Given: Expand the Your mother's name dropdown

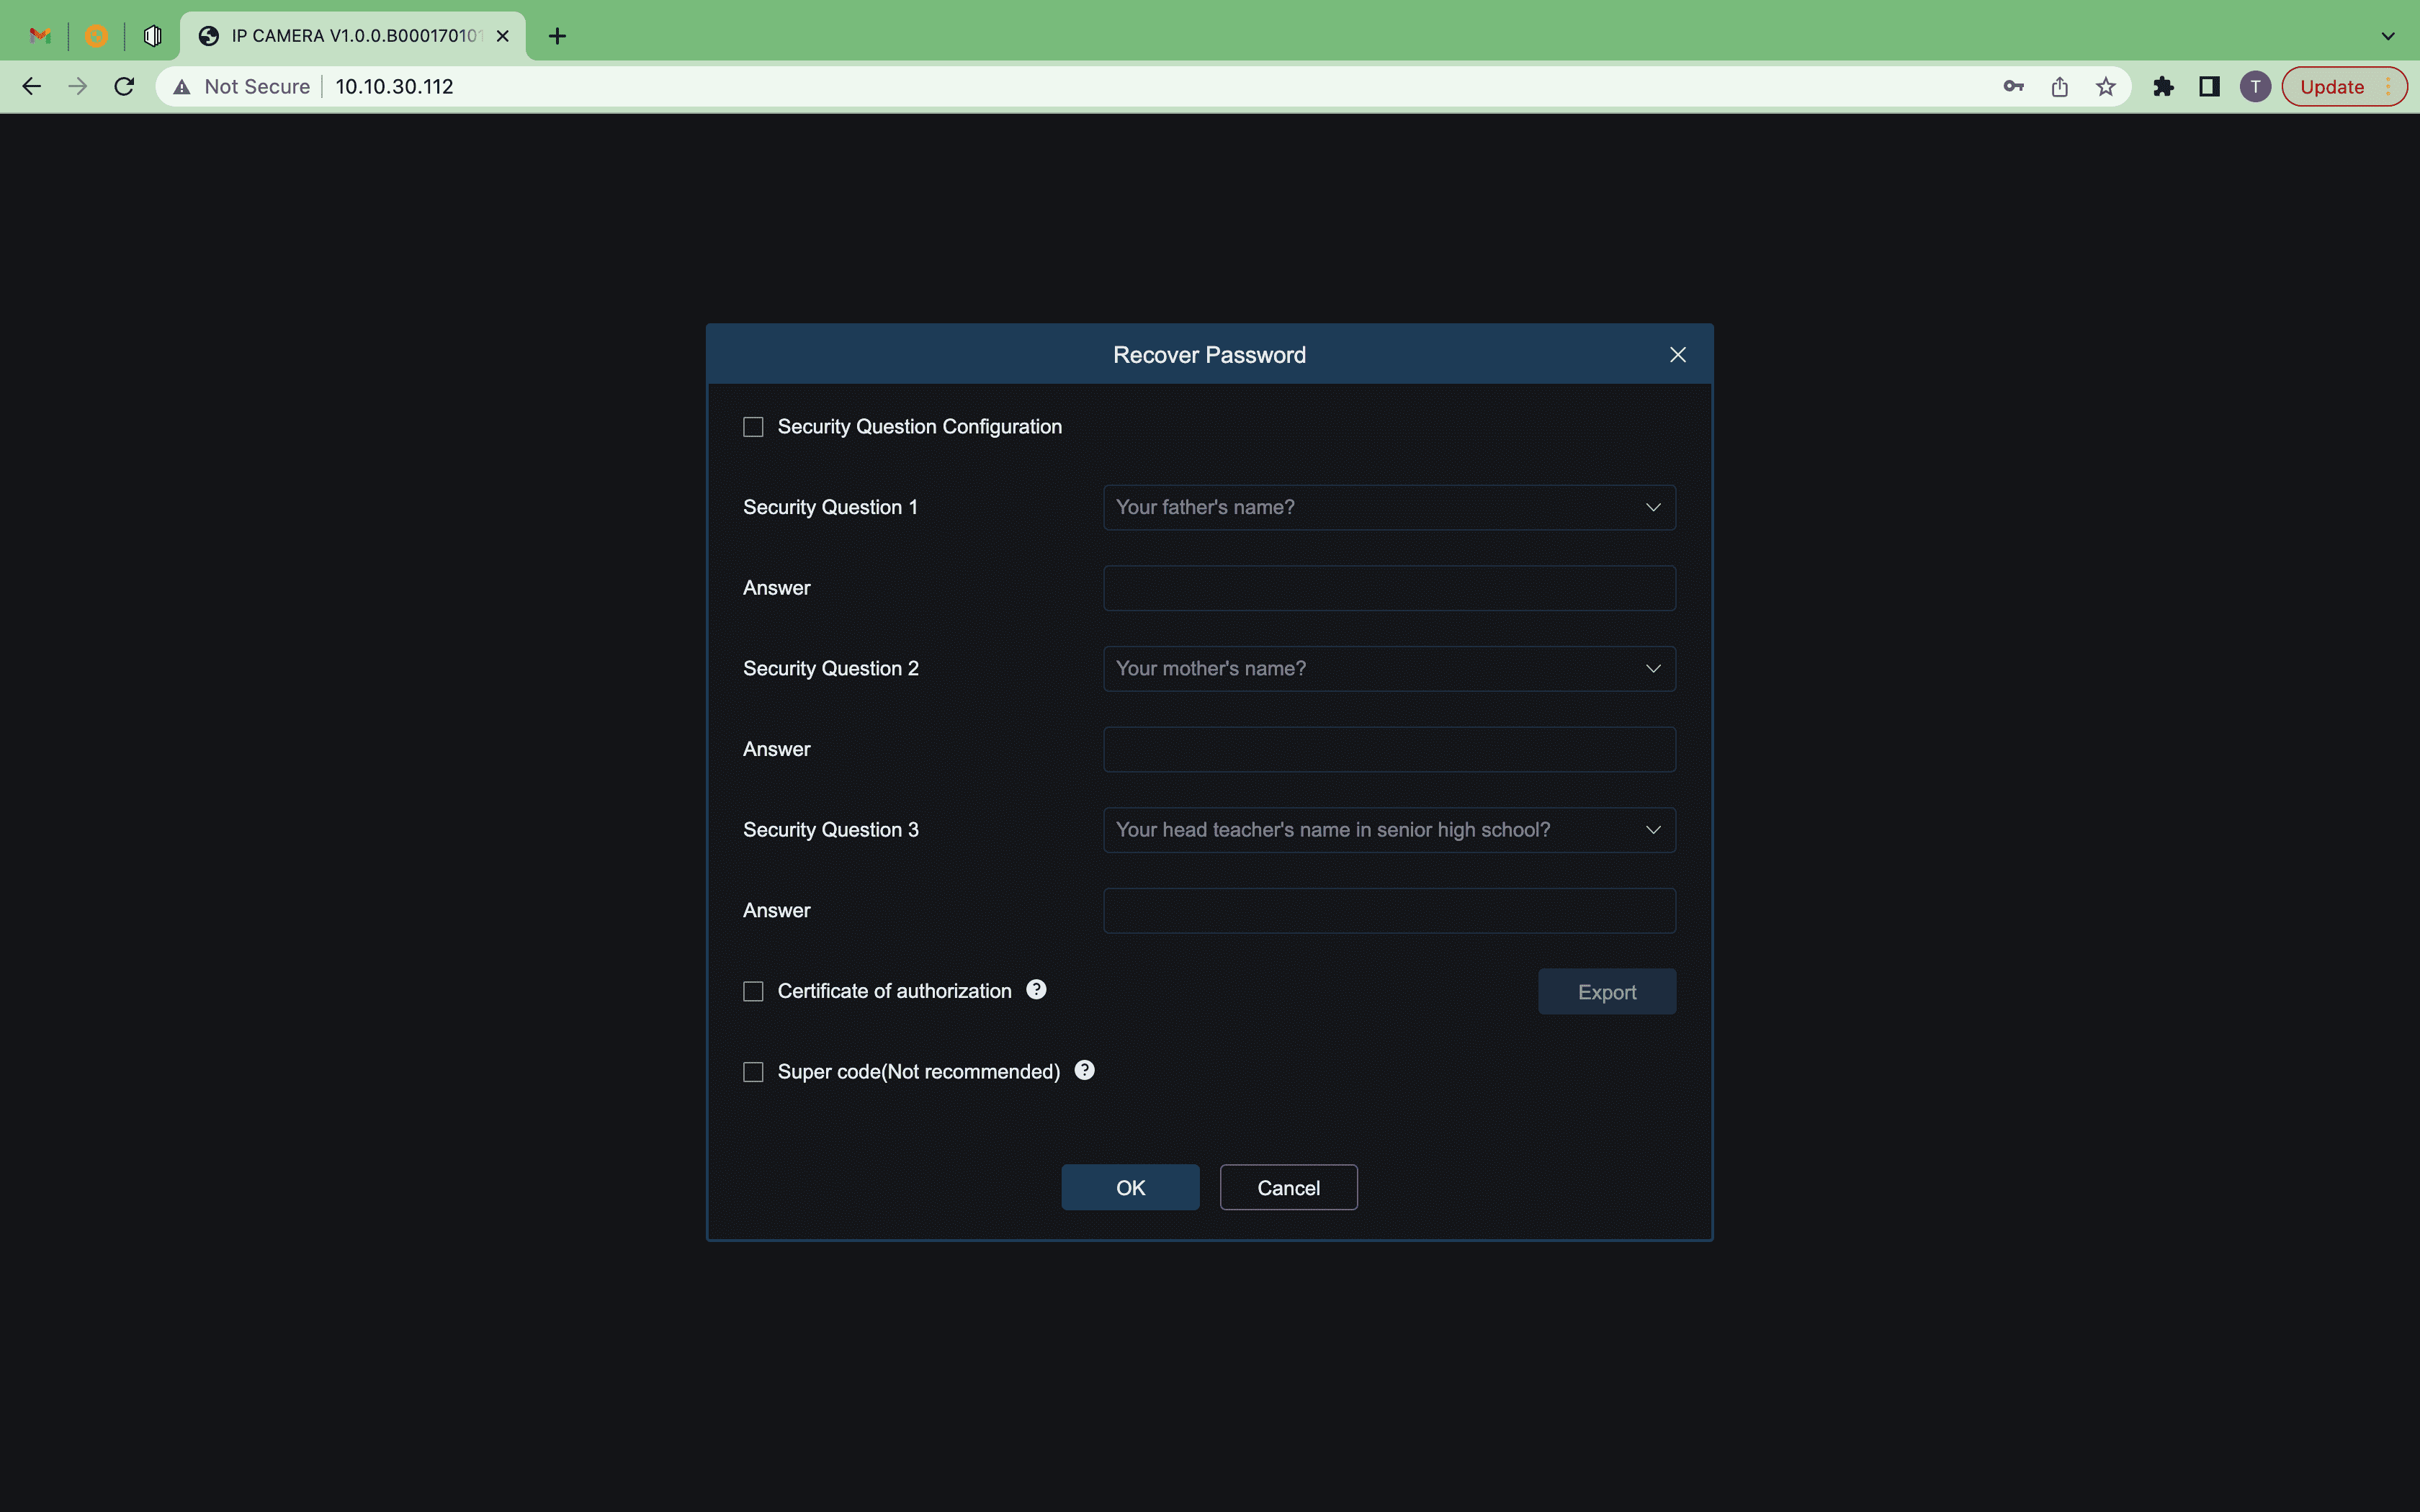Looking at the screenshot, I should coord(1388,668).
